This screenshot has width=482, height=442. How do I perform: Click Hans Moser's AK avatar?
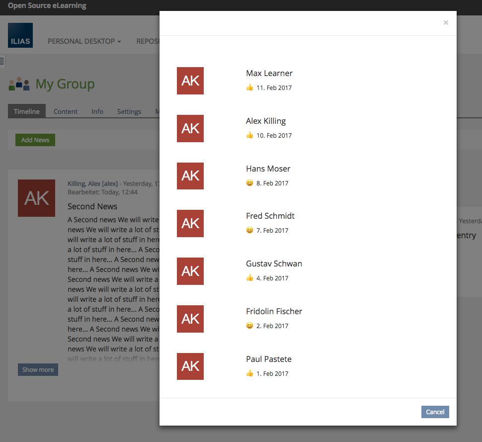tap(190, 176)
